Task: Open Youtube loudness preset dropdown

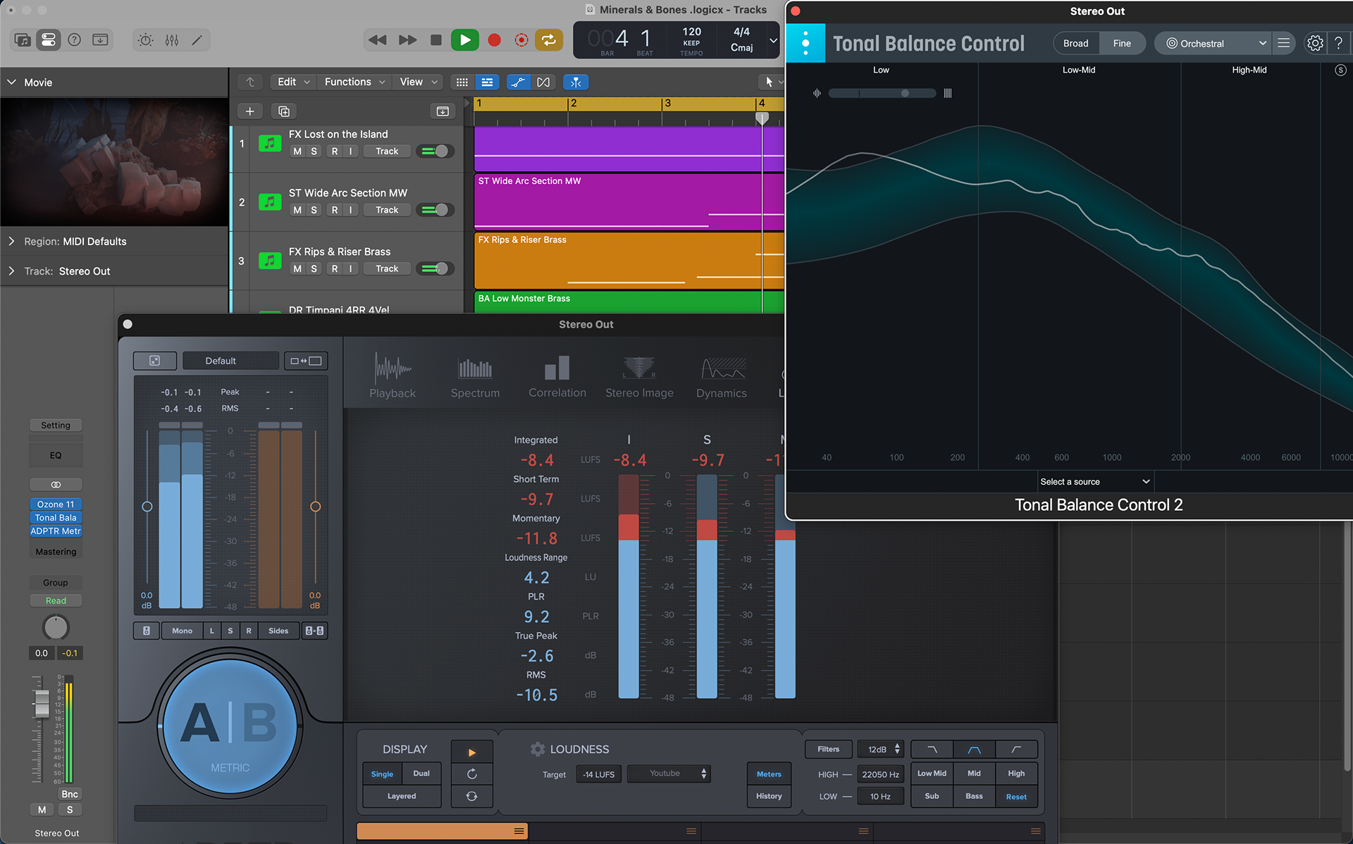Action: 668,774
